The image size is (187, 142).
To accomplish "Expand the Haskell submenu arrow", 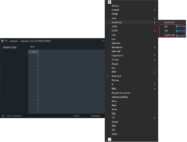I will [x=154, y=10].
